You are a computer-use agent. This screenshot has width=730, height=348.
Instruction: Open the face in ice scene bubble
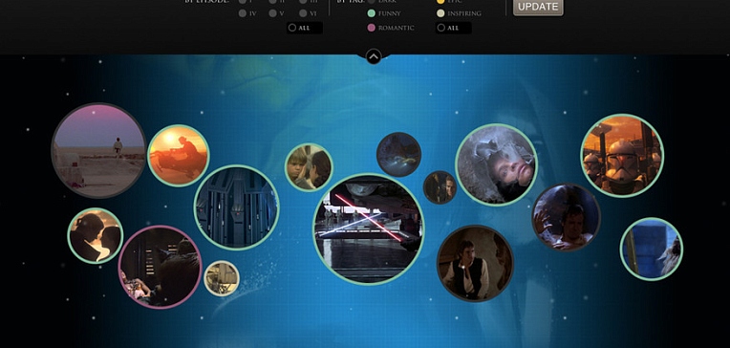[496, 164]
